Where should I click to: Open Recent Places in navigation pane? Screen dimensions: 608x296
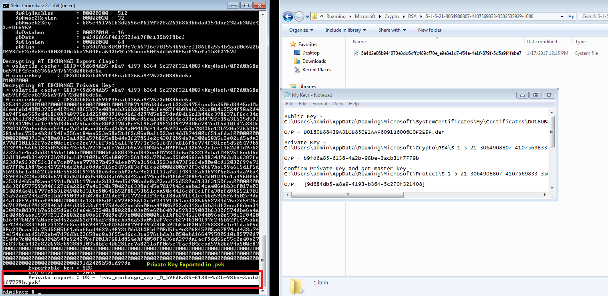[317, 70]
